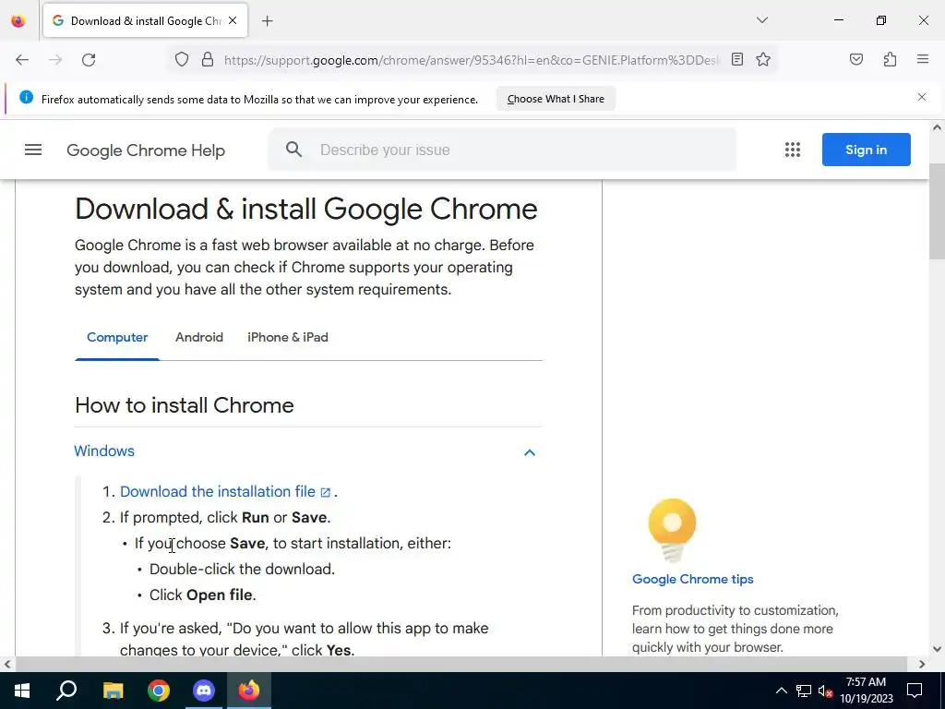The image size is (945, 709).
Task: Click the Windows section heading
Action: pyautogui.click(x=104, y=451)
